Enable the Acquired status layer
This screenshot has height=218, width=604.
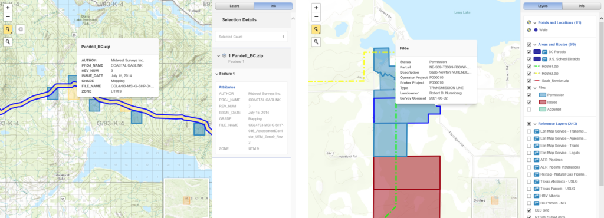tap(529, 110)
